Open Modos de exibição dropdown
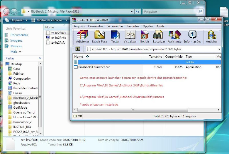229x154 pixels. click(x=49, y=20)
